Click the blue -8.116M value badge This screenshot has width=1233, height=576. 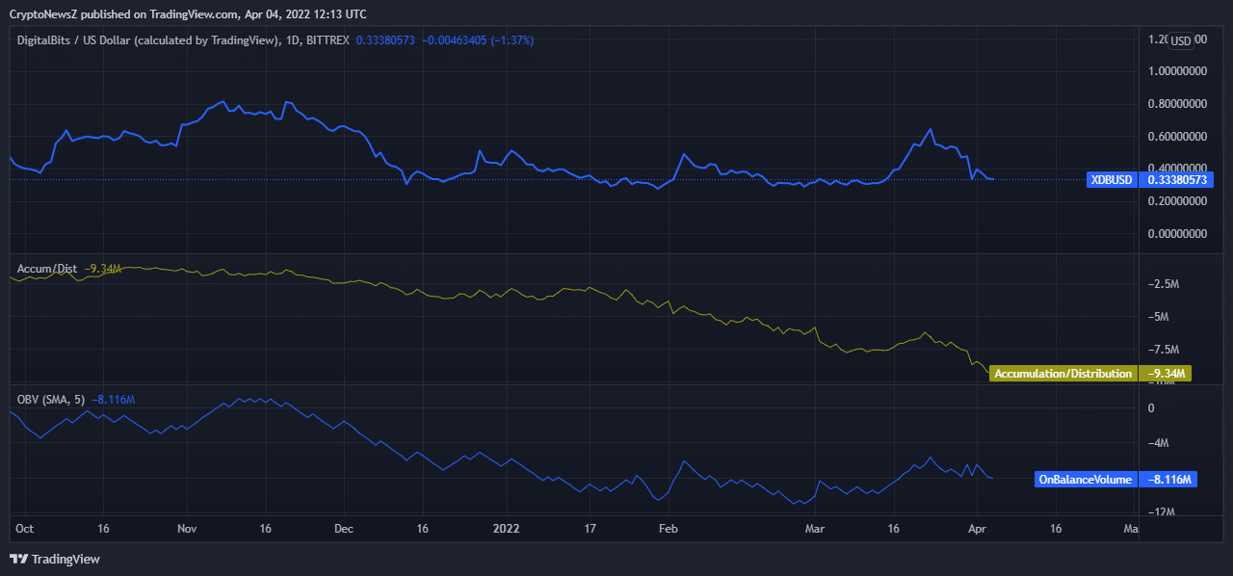[x=1167, y=479]
